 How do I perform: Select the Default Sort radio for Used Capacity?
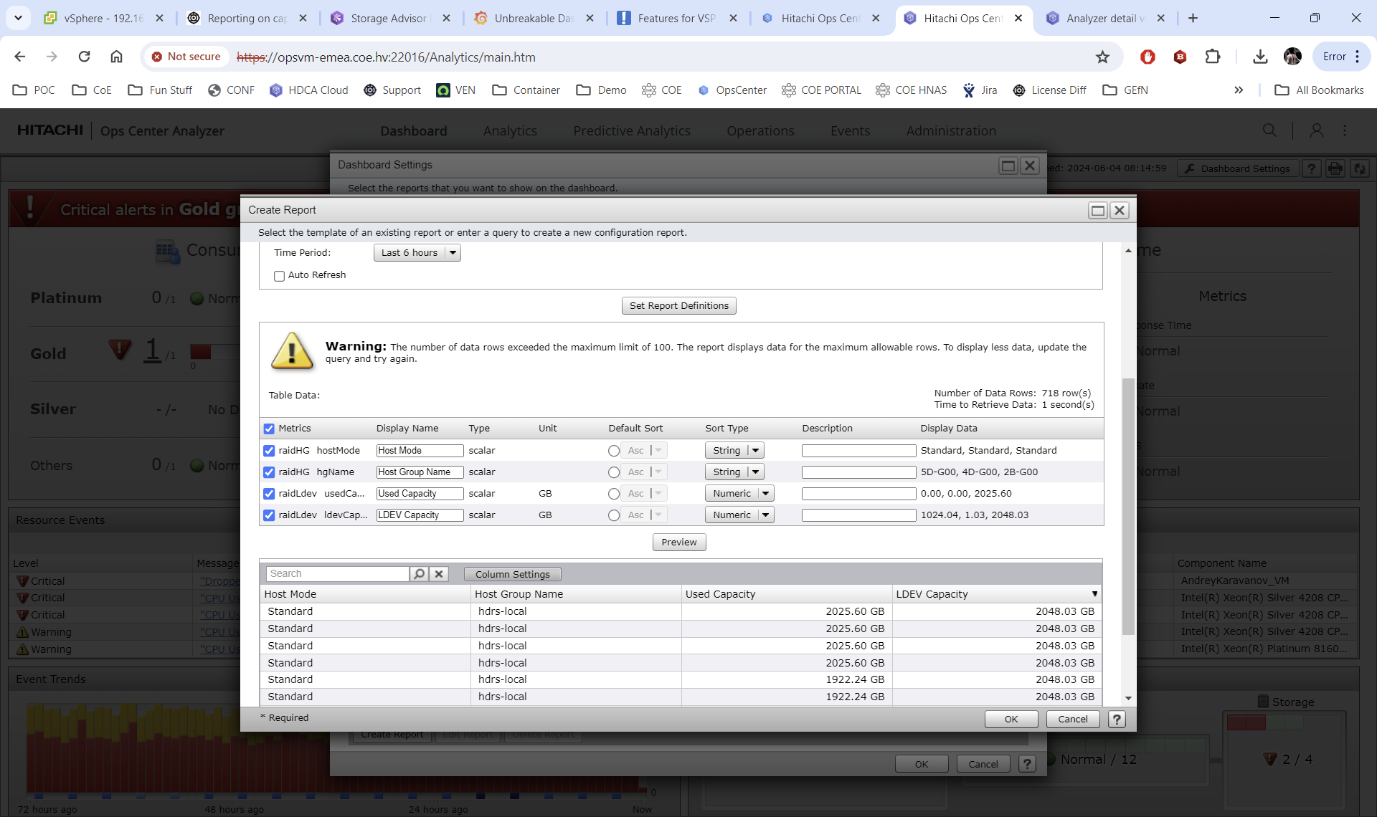coord(613,494)
